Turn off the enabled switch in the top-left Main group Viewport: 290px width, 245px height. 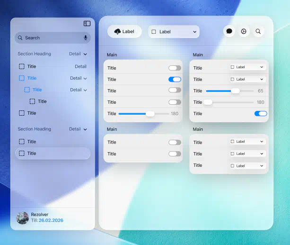point(175,79)
